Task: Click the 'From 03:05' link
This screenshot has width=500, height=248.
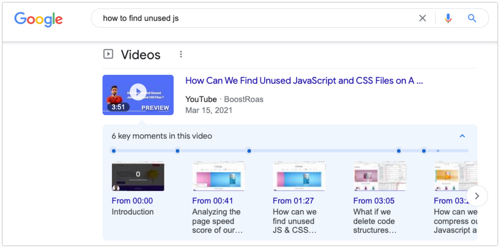Action: coord(374,201)
